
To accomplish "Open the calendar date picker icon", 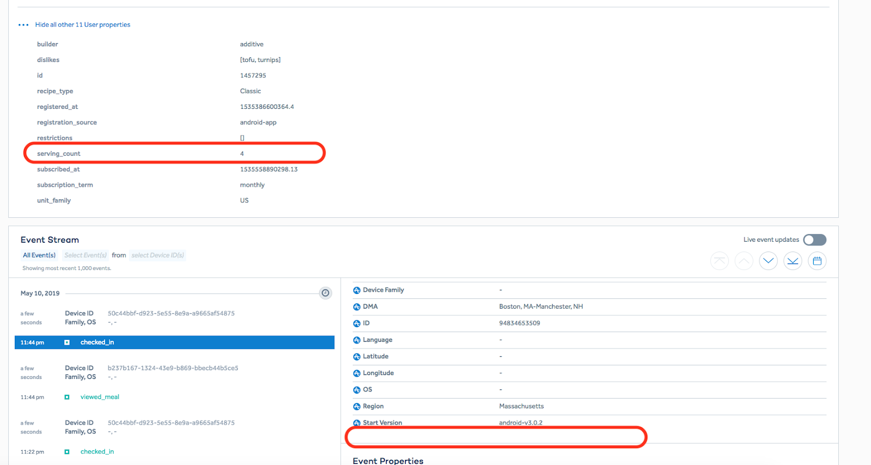I will coord(817,261).
